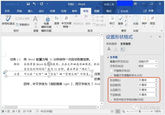Screen dimensions: 165x115
Task: Switch to the View (视图) tab
Action: click(96, 11)
